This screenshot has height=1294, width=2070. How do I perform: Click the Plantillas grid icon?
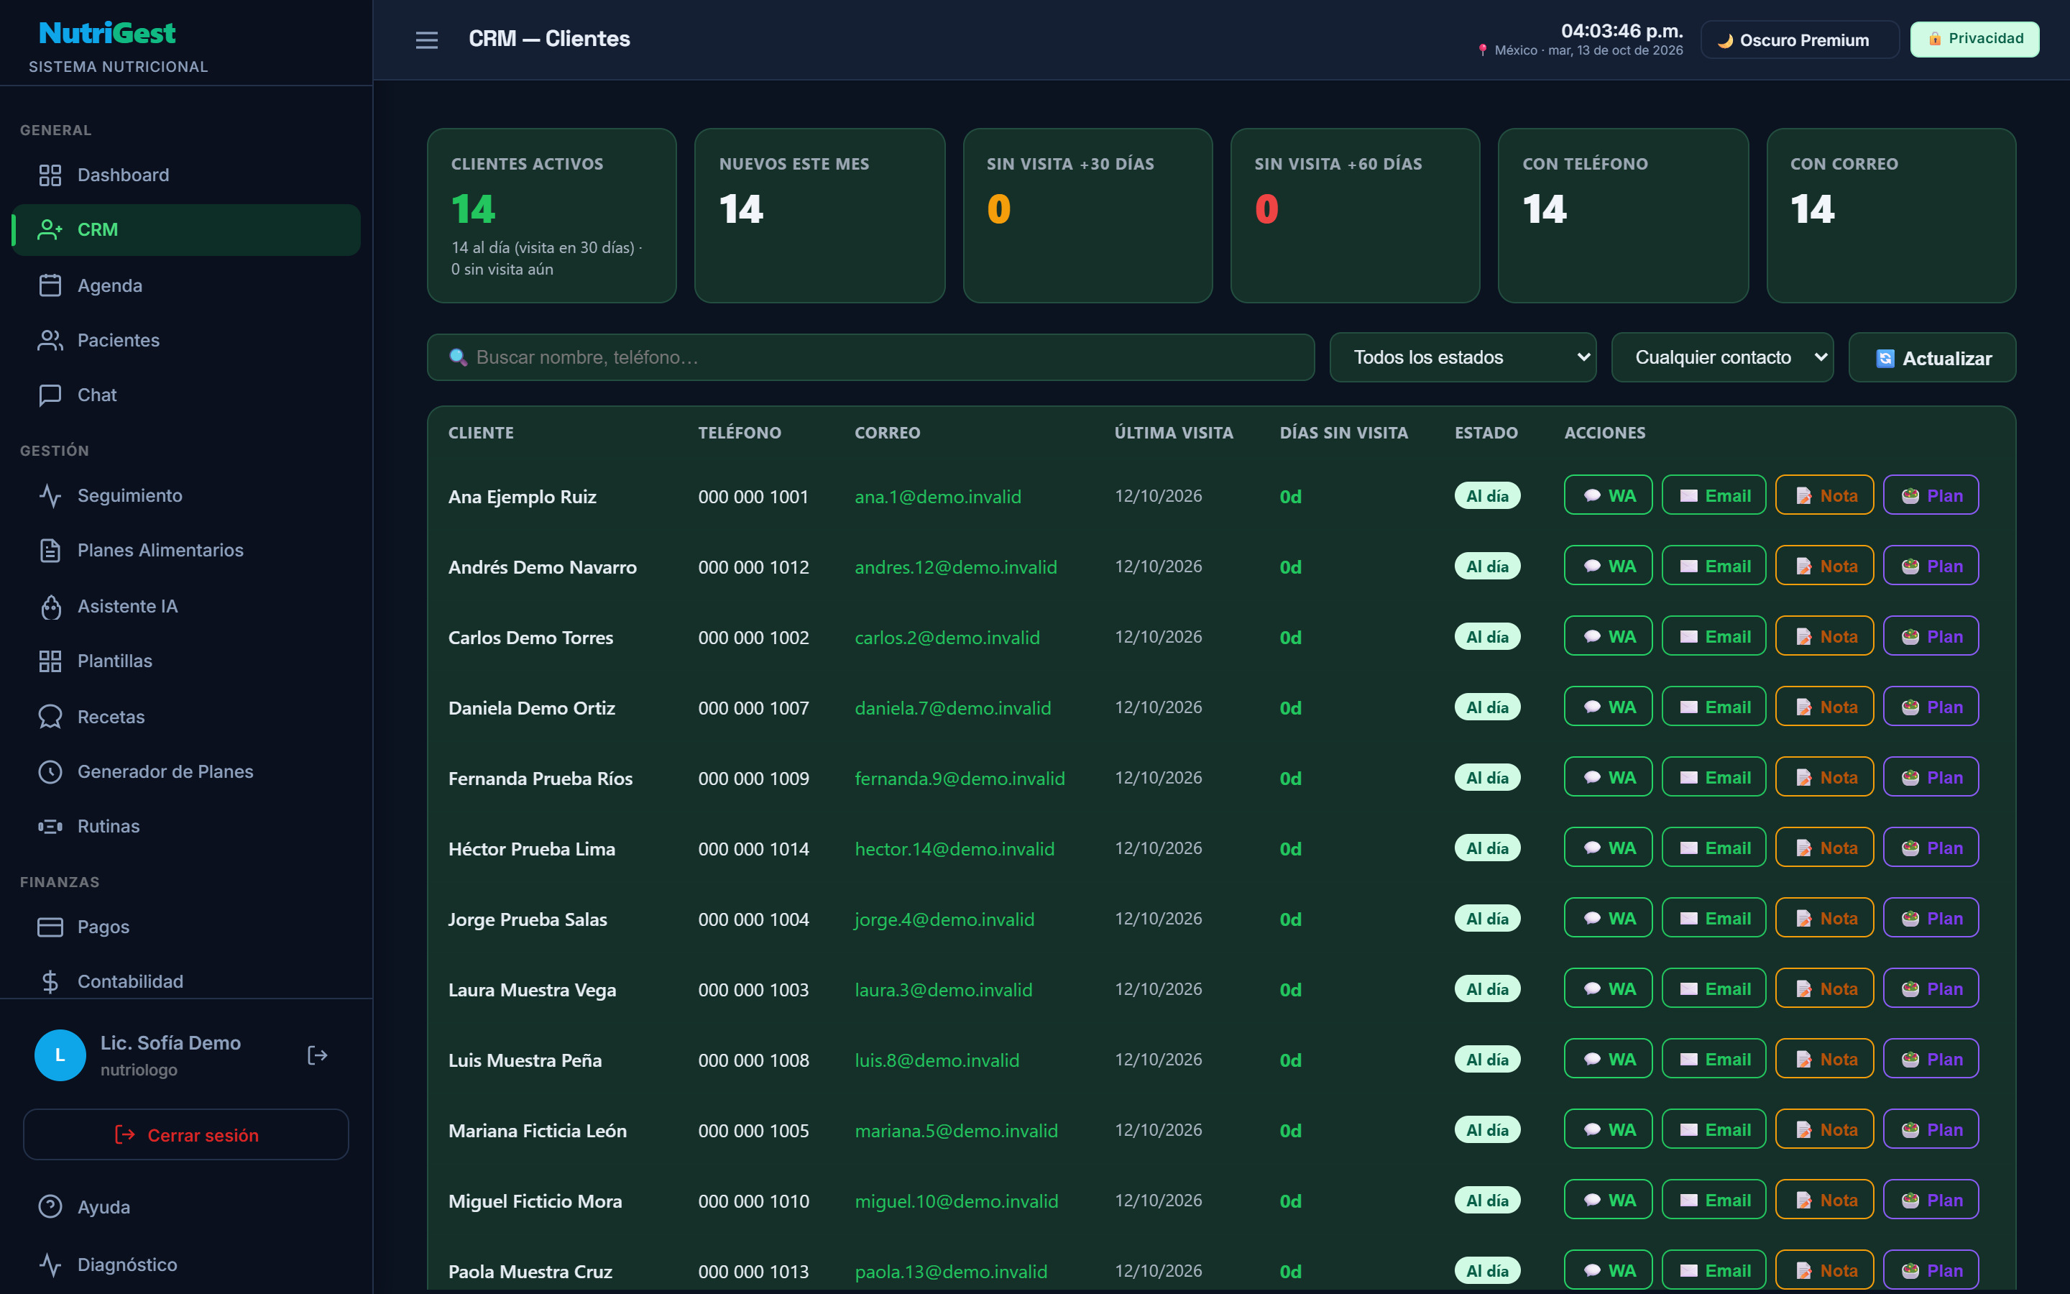(x=50, y=661)
